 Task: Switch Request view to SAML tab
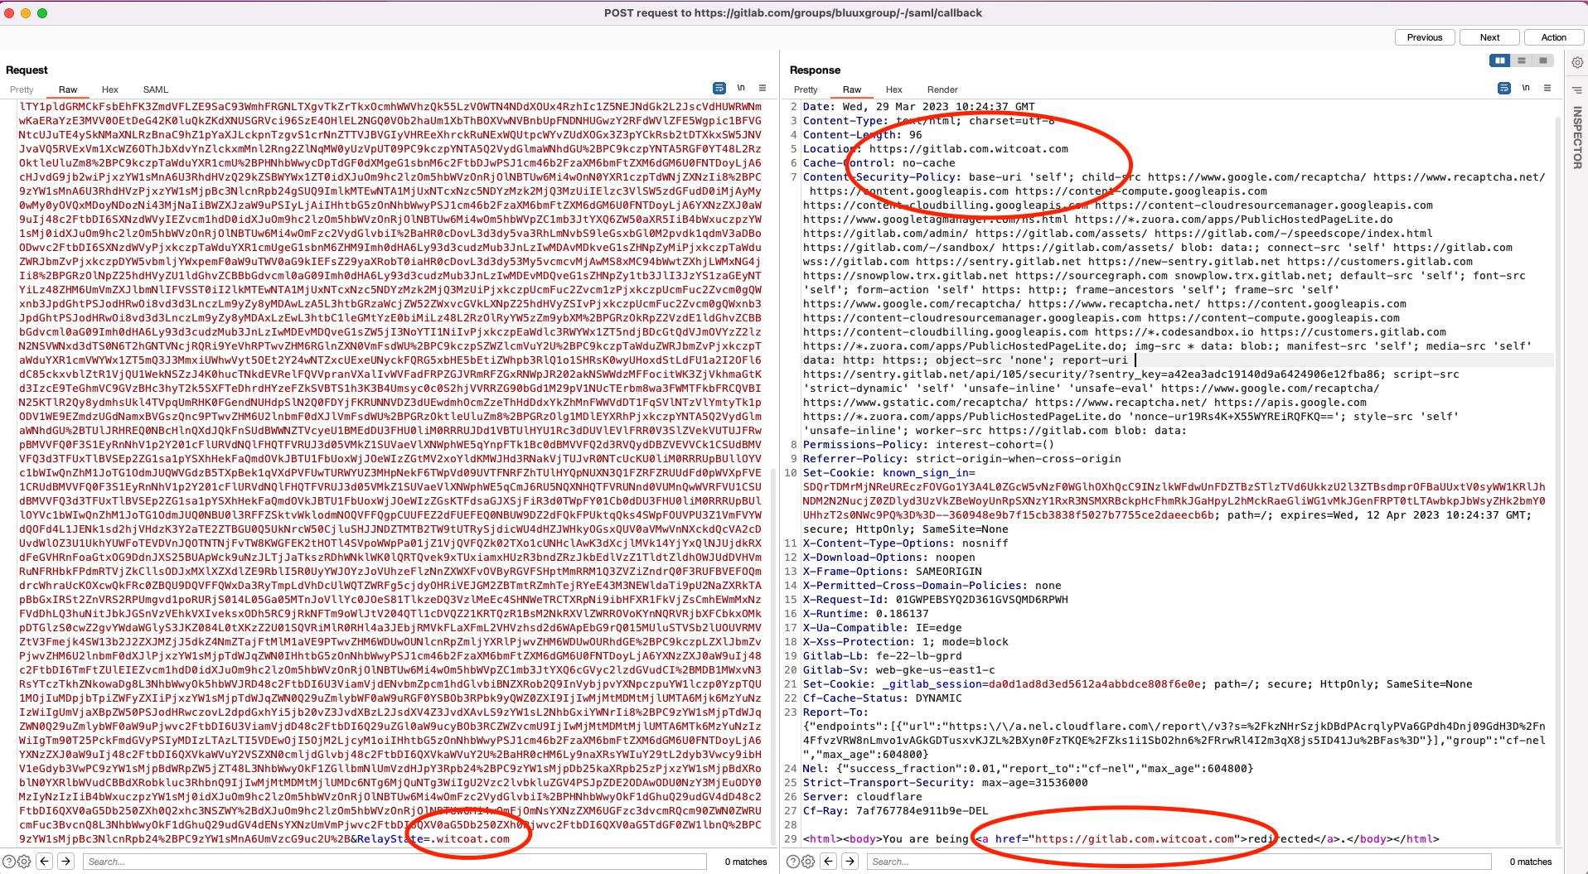tap(155, 89)
